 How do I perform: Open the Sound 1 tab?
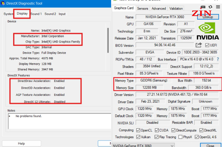(x=36, y=14)
